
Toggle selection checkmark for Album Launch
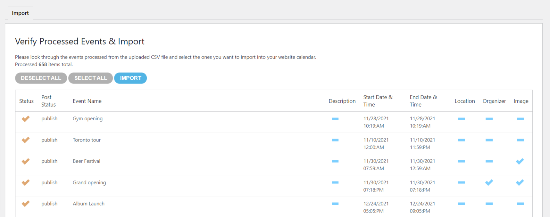click(26, 204)
